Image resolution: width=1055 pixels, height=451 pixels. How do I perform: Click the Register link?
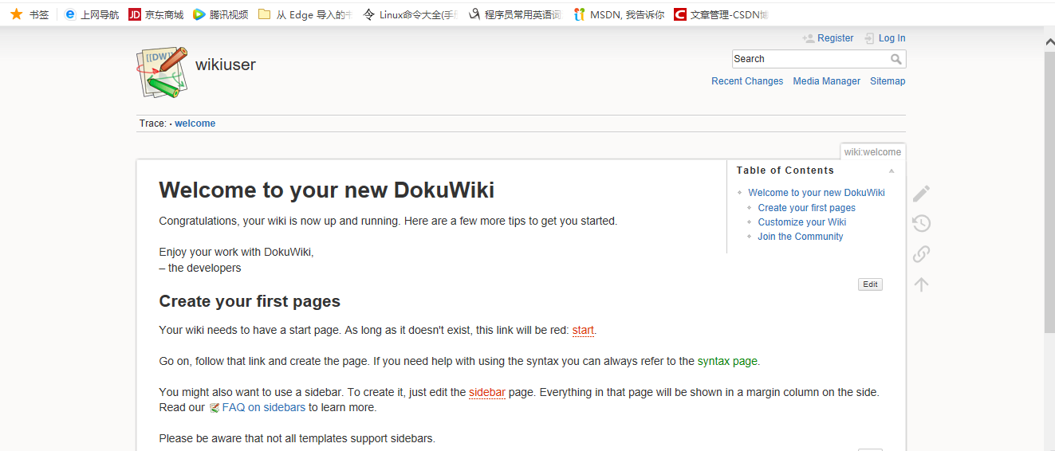836,38
